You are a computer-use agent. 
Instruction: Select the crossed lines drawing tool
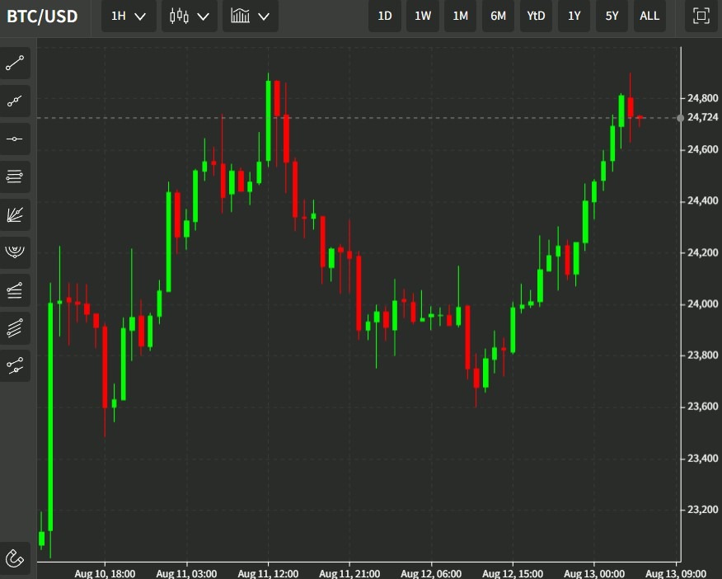click(15, 365)
